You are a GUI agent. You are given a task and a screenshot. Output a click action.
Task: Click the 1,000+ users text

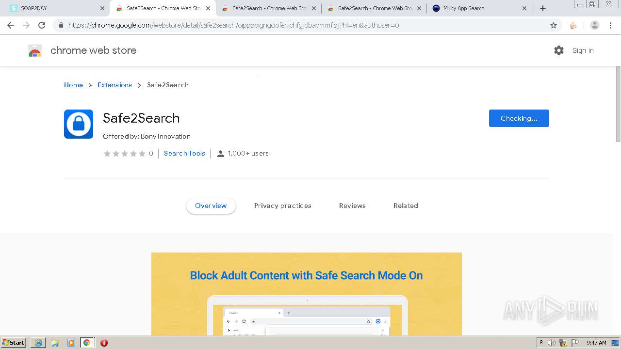pyautogui.click(x=248, y=153)
